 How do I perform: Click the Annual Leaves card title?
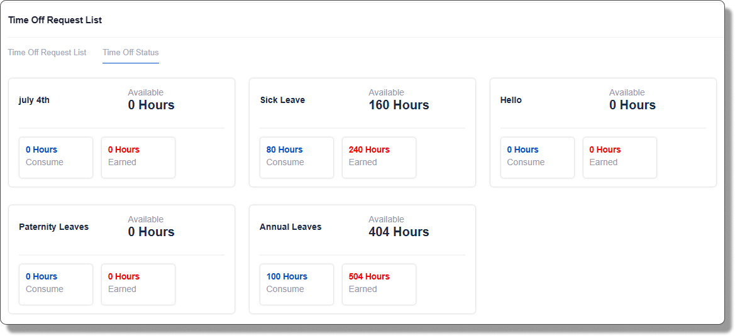(290, 227)
